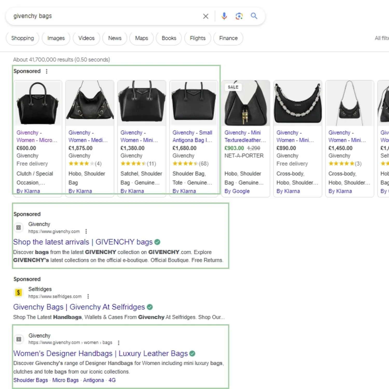
Task: Click the 4-review star rating on Medium bag
Action: pos(85,164)
